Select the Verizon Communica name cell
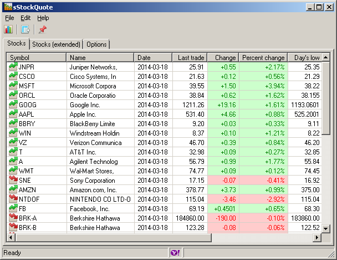The height and width of the screenshot is (260, 337). (100, 143)
